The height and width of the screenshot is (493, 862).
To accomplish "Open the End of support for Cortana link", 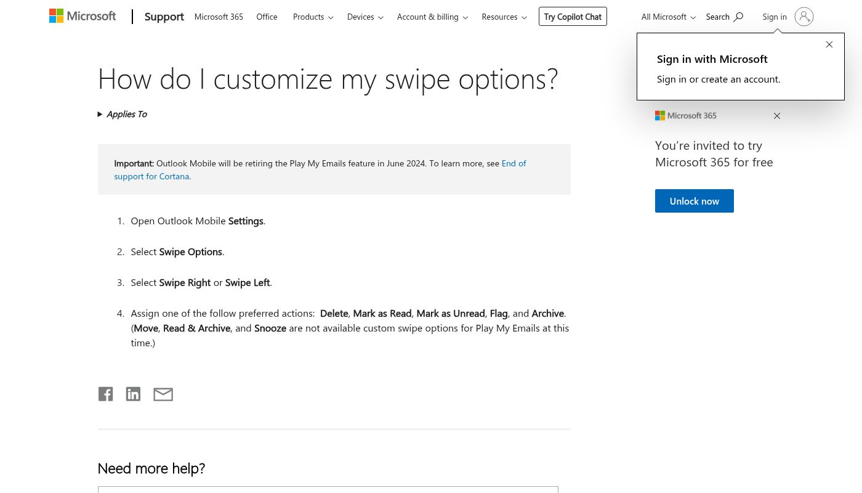I will (514, 163).
